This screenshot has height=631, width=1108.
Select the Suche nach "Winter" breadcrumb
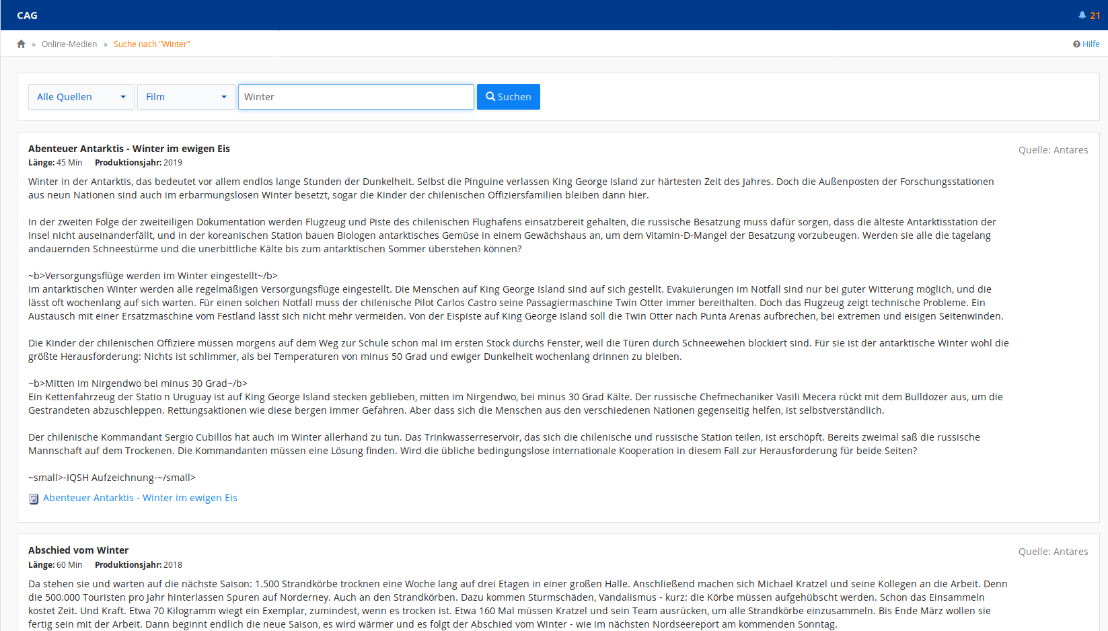point(151,44)
